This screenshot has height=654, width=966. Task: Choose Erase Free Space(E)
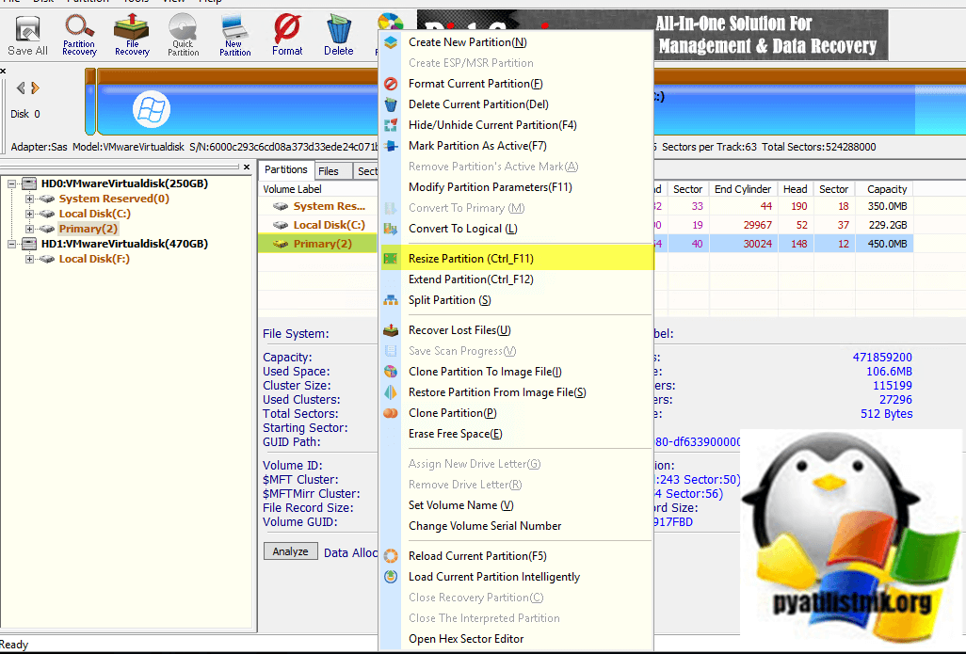pos(516,434)
